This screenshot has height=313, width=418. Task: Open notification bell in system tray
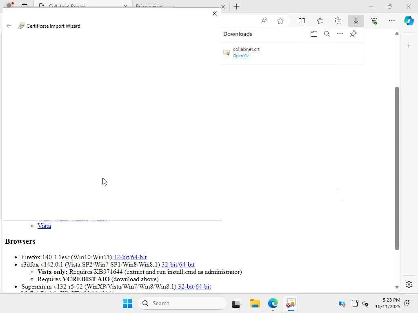[407, 303]
